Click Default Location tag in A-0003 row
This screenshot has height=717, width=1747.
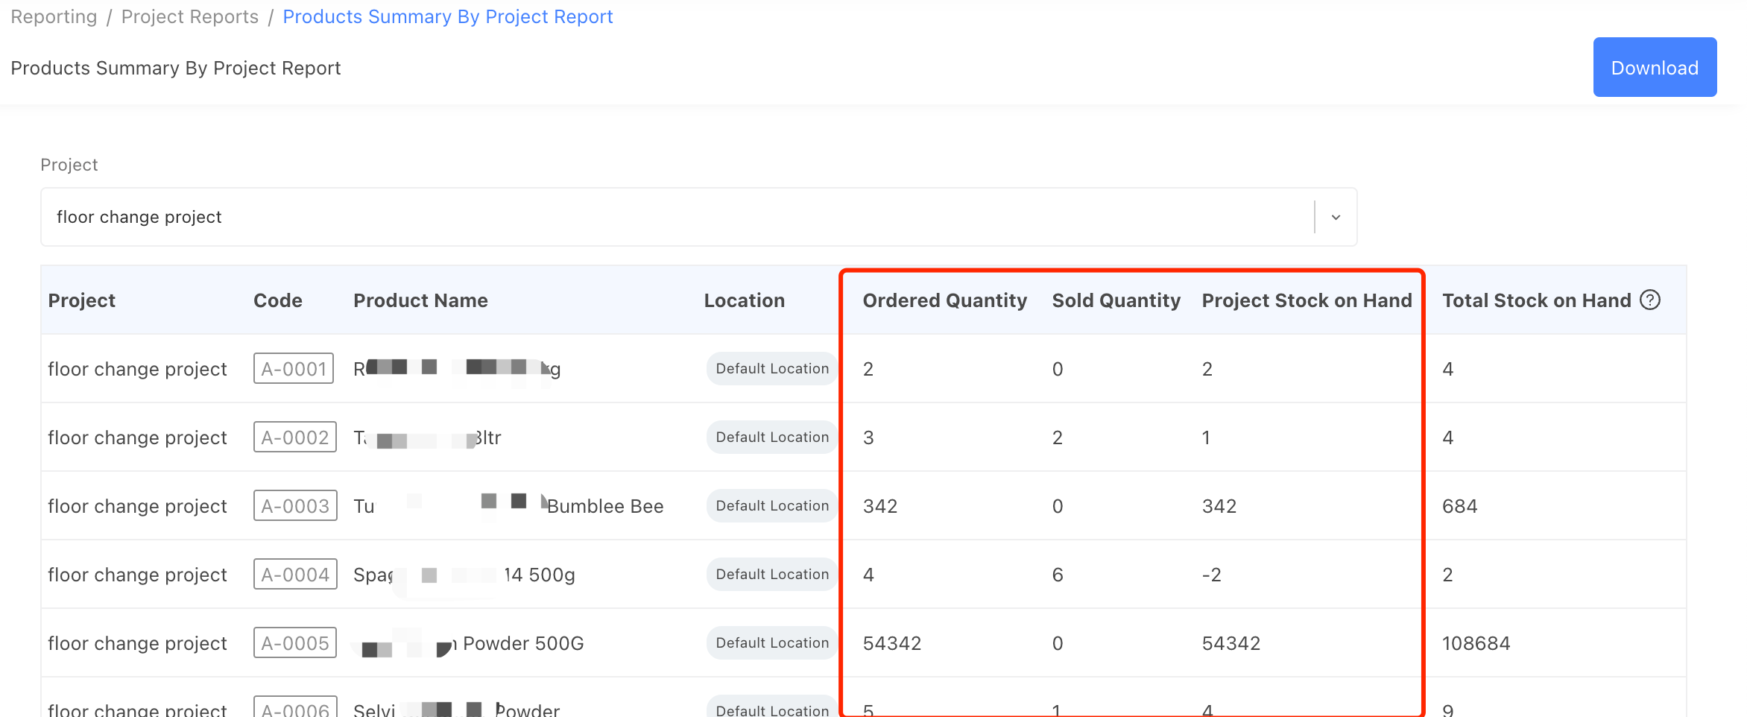pos(771,506)
